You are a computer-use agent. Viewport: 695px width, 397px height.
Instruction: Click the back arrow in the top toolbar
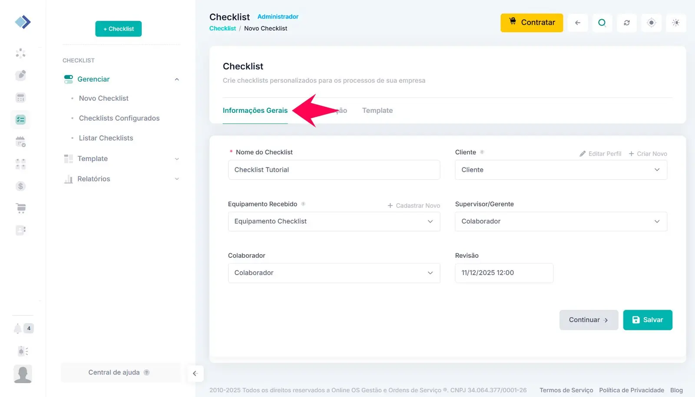point(577,23)
